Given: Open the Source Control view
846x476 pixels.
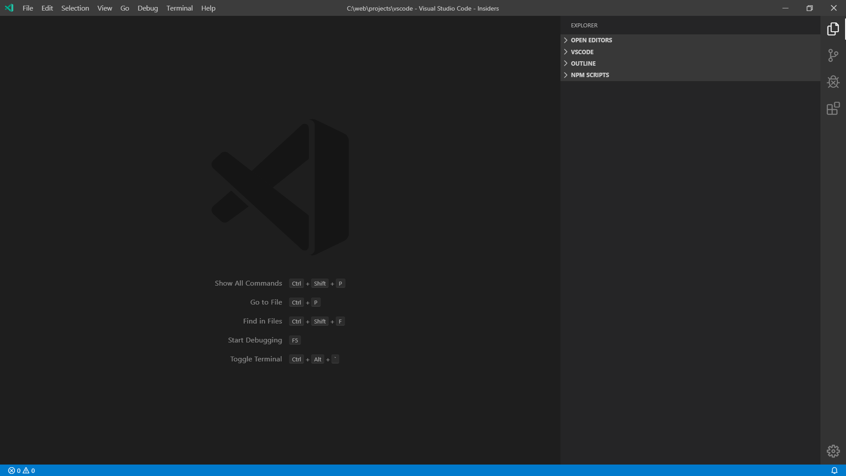Looking at the screenshot, I should coord(833,56).
